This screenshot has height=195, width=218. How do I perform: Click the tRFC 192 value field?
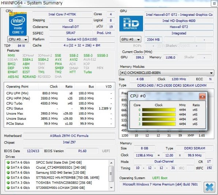[209, 168]
